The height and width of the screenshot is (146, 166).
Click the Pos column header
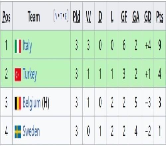coord(6,17)
